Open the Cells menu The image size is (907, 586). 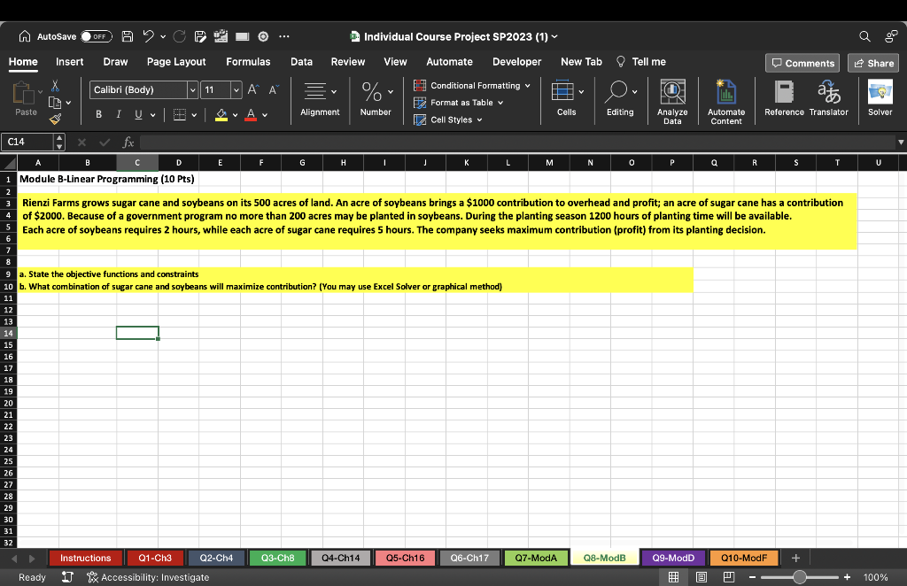tap(567, 99)
